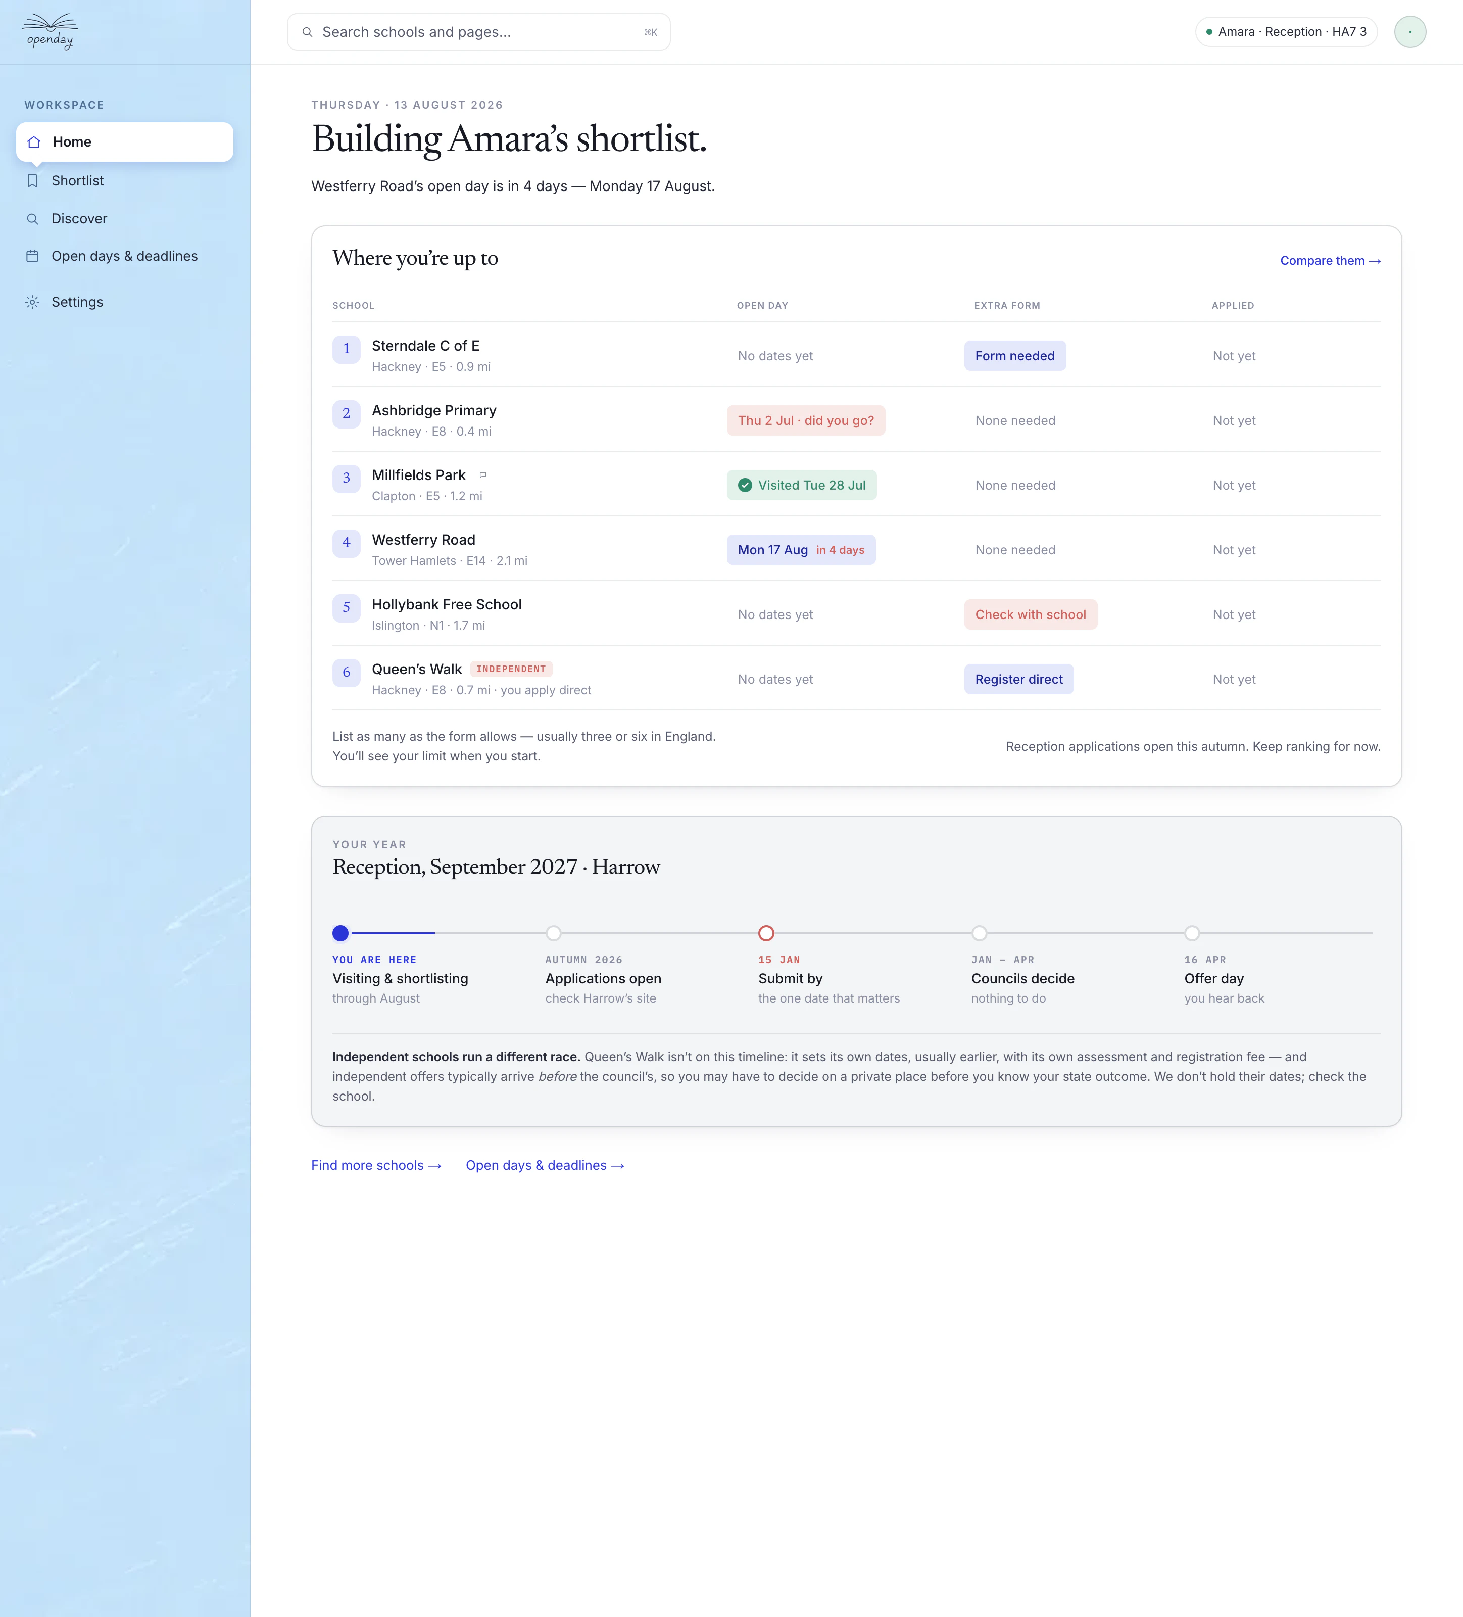Click the Open days calendar icon
Screen dimensions: 1463x1617
click(32, 257)
